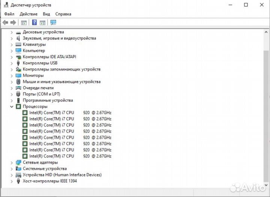Collapse the Процессоры node
The width and height of the screenshot is (270, 197).
pyautogui.click(x=12, y=107)
